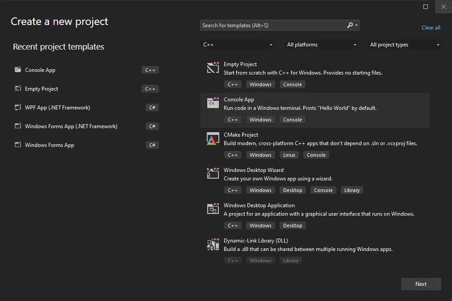The image size is (452, 301).
Task: Click the Library tag under Dynamic-Link Library
Action: [x=291, y=261]
